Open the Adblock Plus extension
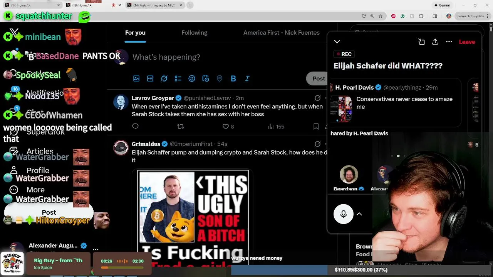The width and height of the screenshot is (493, 277). coord(393,16)
